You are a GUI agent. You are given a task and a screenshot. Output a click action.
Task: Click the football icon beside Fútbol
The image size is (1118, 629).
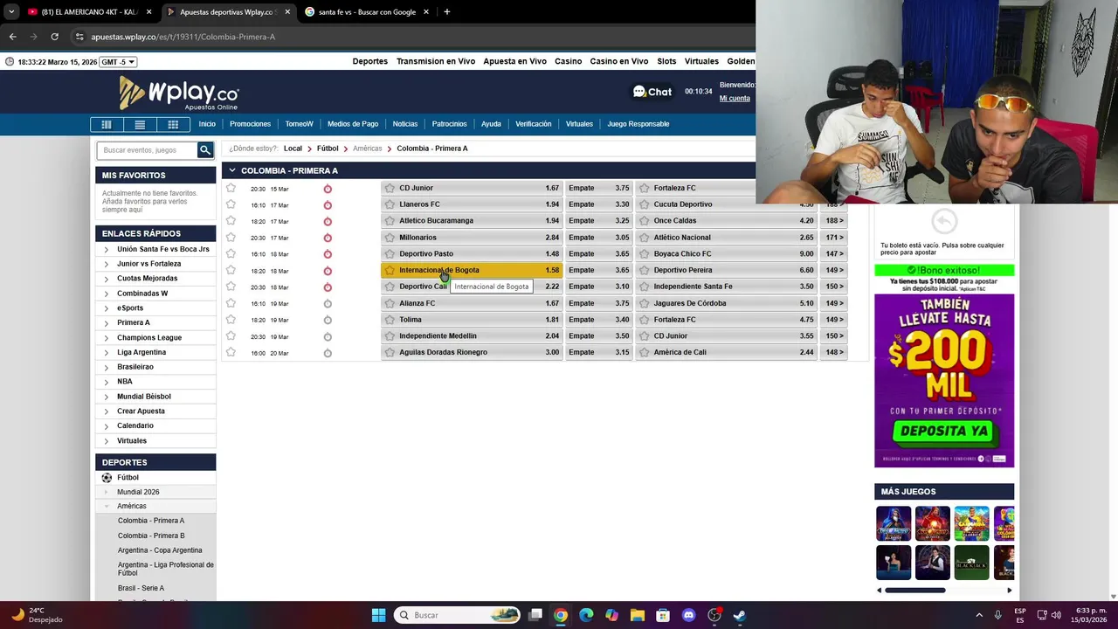pyautogui.click(x=107, y=478)
